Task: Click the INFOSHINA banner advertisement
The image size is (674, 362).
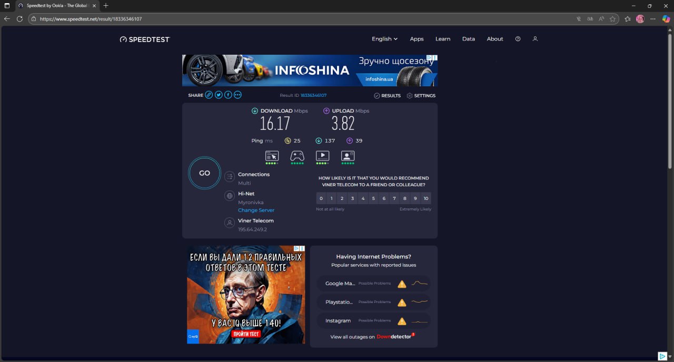Action: (310, 71)
